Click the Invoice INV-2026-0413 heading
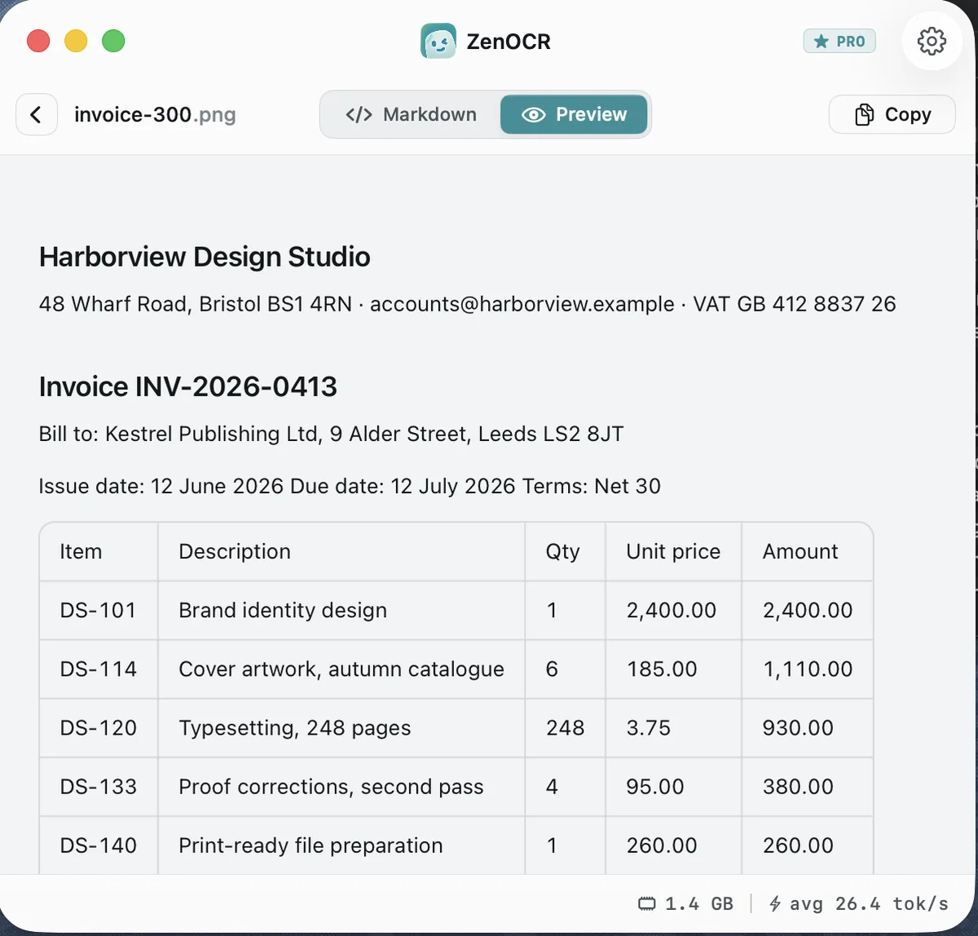The image size is (978, 936). [x=188, y=386]
